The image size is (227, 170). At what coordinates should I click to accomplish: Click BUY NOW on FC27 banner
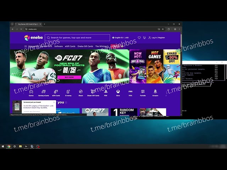point(69,77)
